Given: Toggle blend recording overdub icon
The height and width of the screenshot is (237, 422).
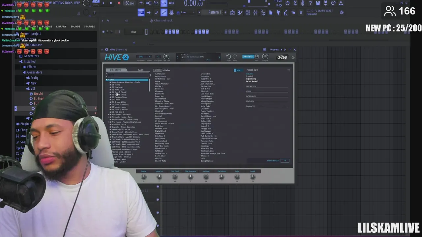Looking at the screenshot, I should [164, 3].
